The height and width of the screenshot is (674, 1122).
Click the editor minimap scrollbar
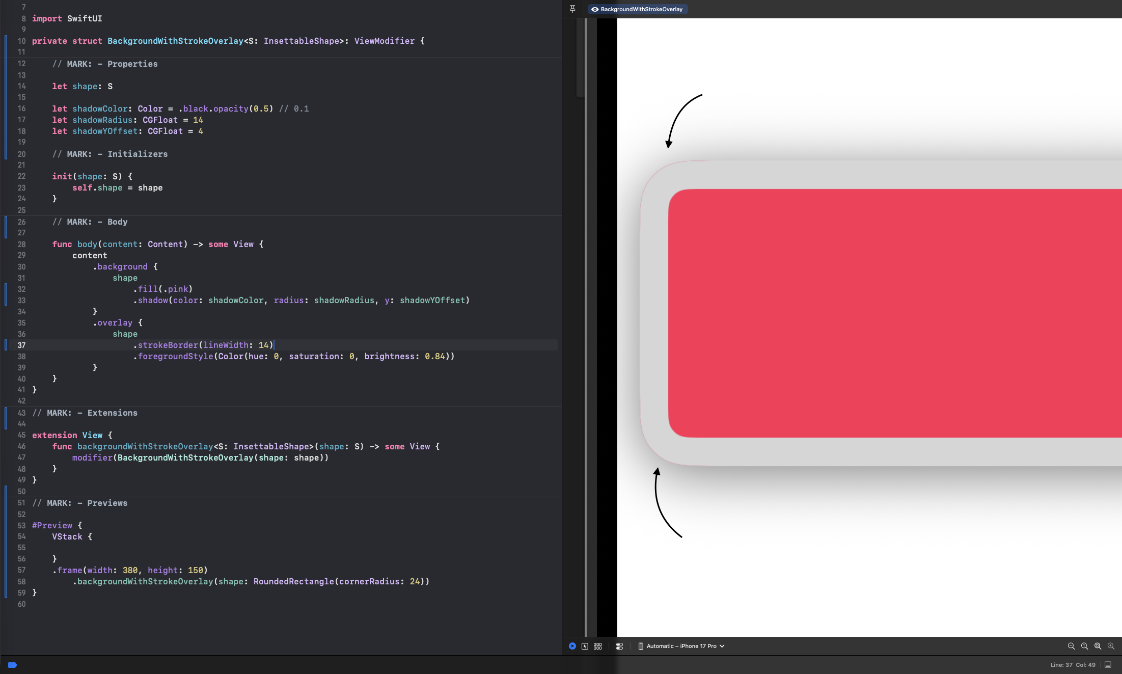tap(580, 57)
